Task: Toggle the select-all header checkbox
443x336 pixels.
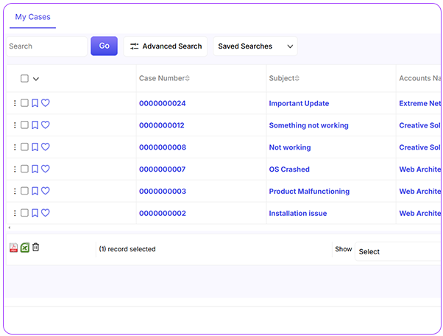Action: click(x=24, y=79)
